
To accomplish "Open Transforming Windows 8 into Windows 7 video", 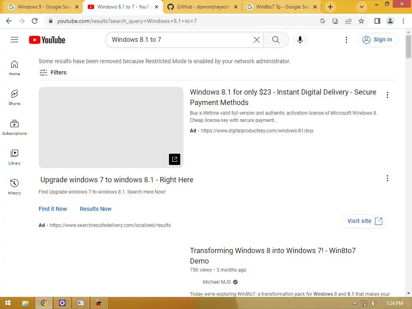I will pyautogui.click(x=273, y=255).
